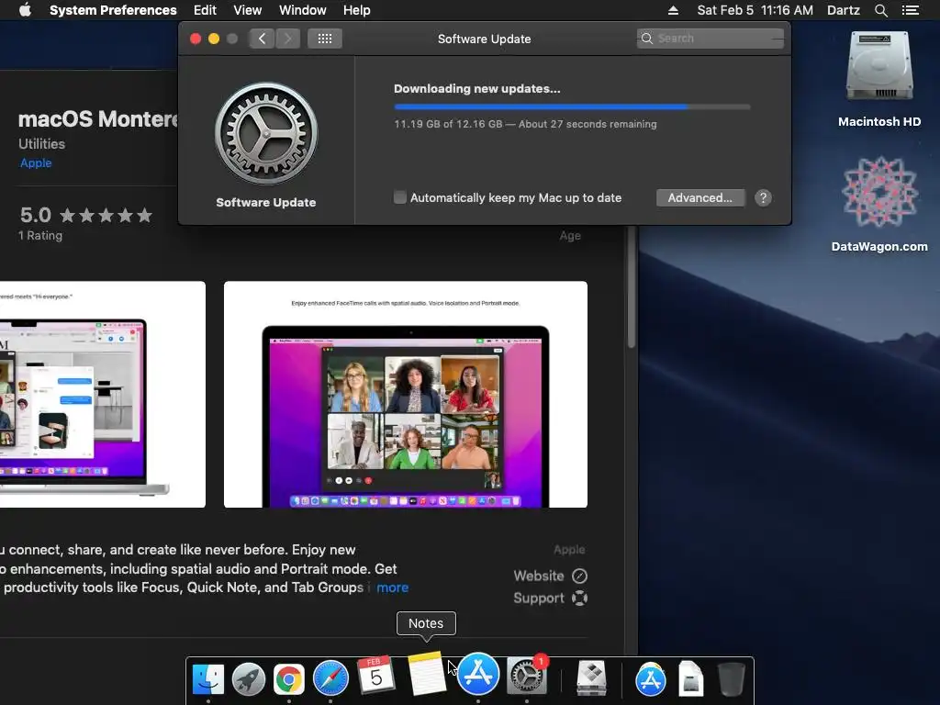Launch Launchpad rocket icon in Dock

click(x=248, y=679)
